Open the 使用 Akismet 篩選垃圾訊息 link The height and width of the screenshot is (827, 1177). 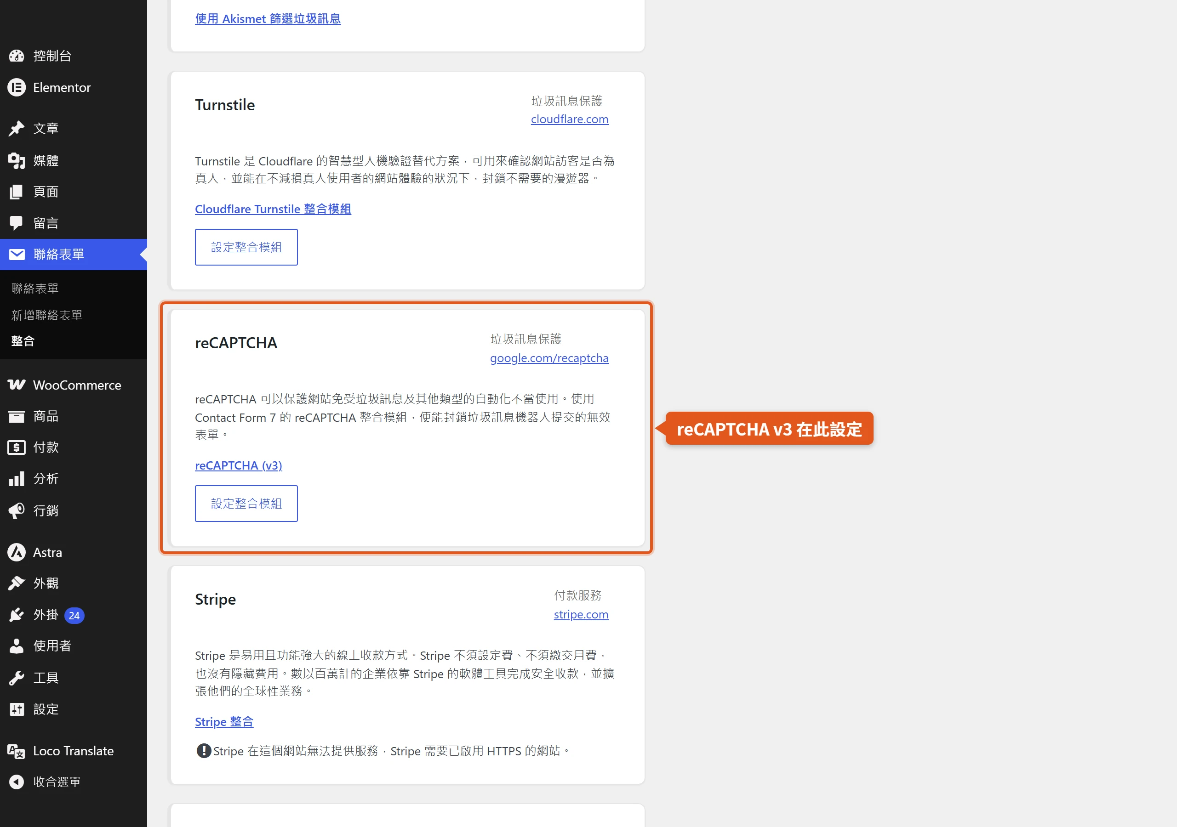tap(268, 19)
